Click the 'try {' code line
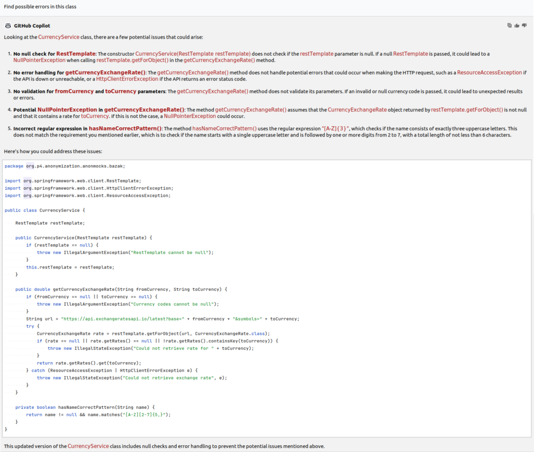This screenshot has width=534, height=452. 33,326
